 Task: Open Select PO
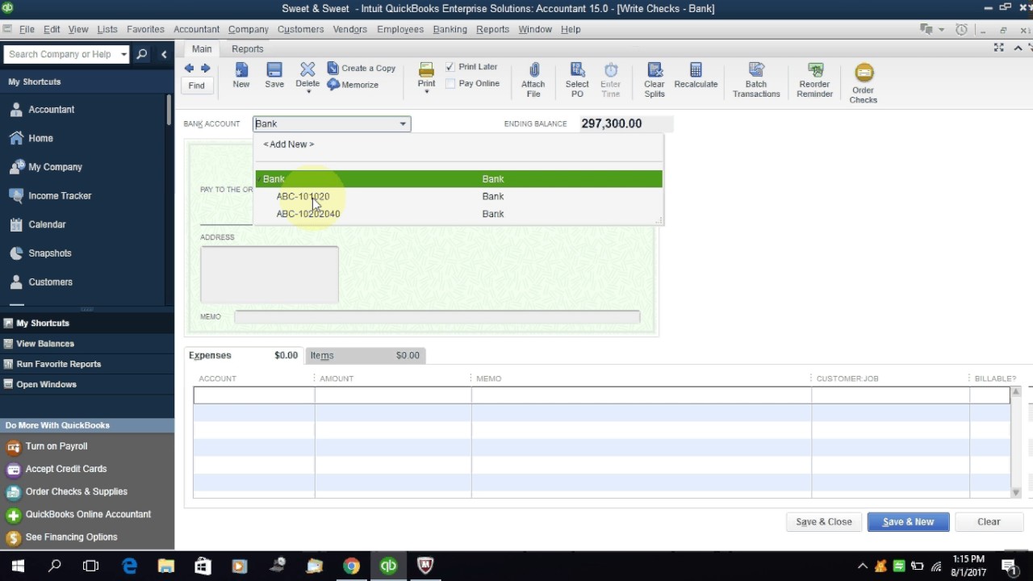(577, 80)
